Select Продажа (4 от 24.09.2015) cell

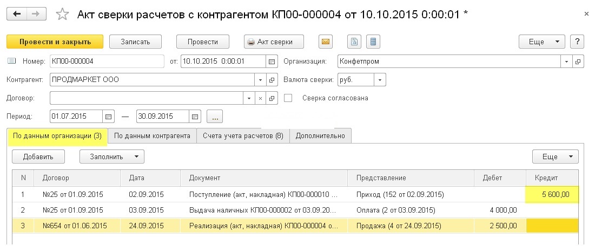[x=411, y=226]
